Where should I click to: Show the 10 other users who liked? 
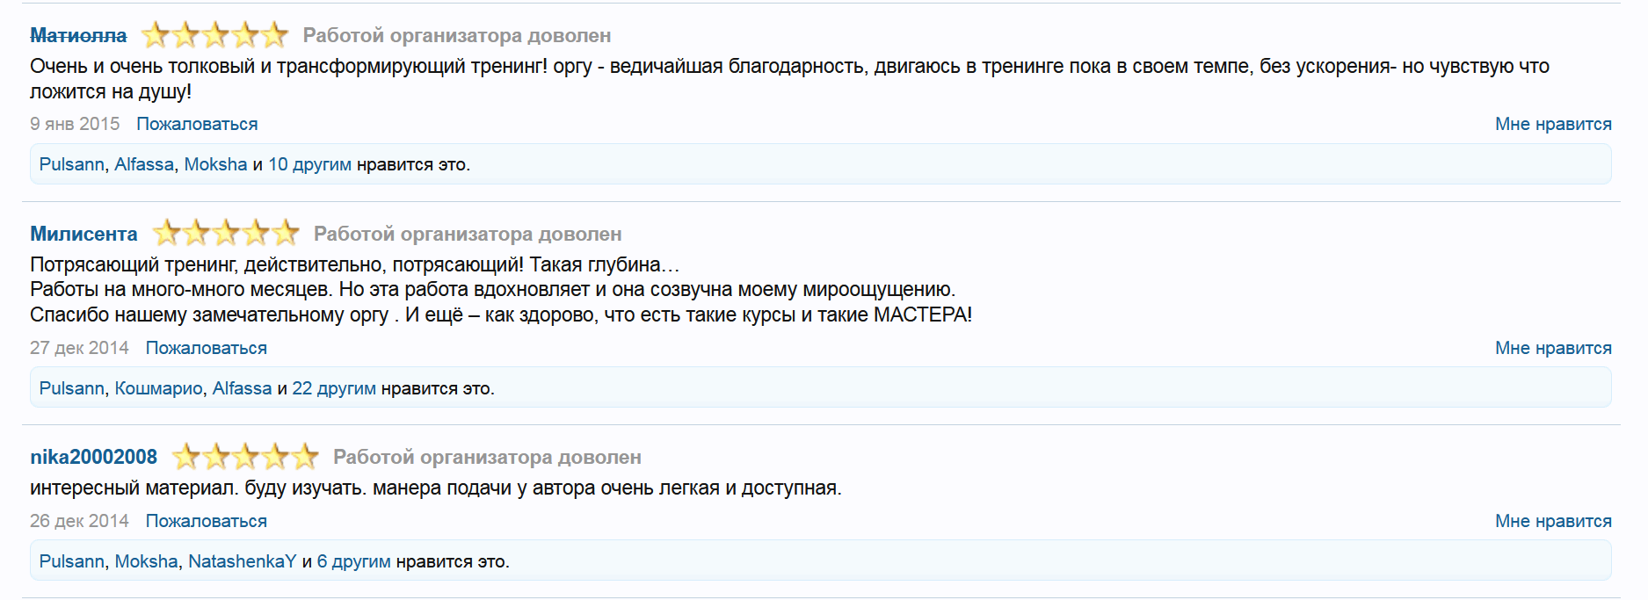click(x=309, y=164)
